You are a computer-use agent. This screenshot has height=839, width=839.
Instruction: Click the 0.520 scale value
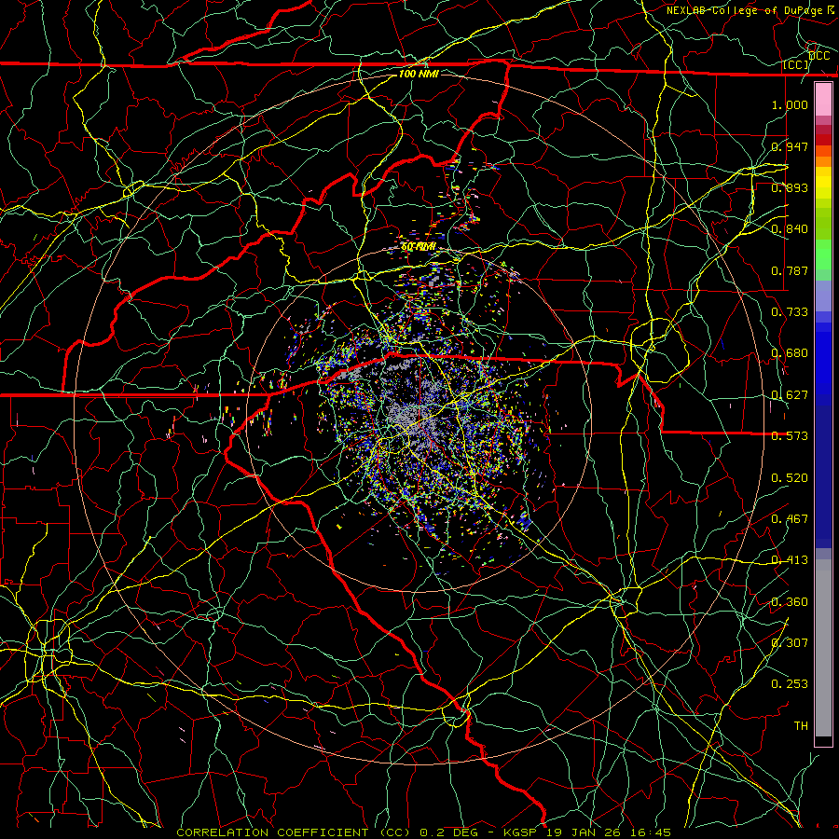click(790, 478)
